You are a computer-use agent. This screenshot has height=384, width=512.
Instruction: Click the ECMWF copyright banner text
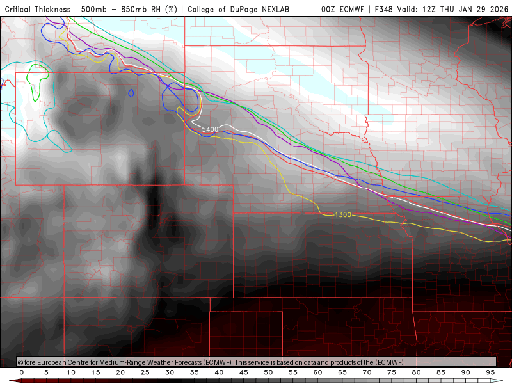211,362
